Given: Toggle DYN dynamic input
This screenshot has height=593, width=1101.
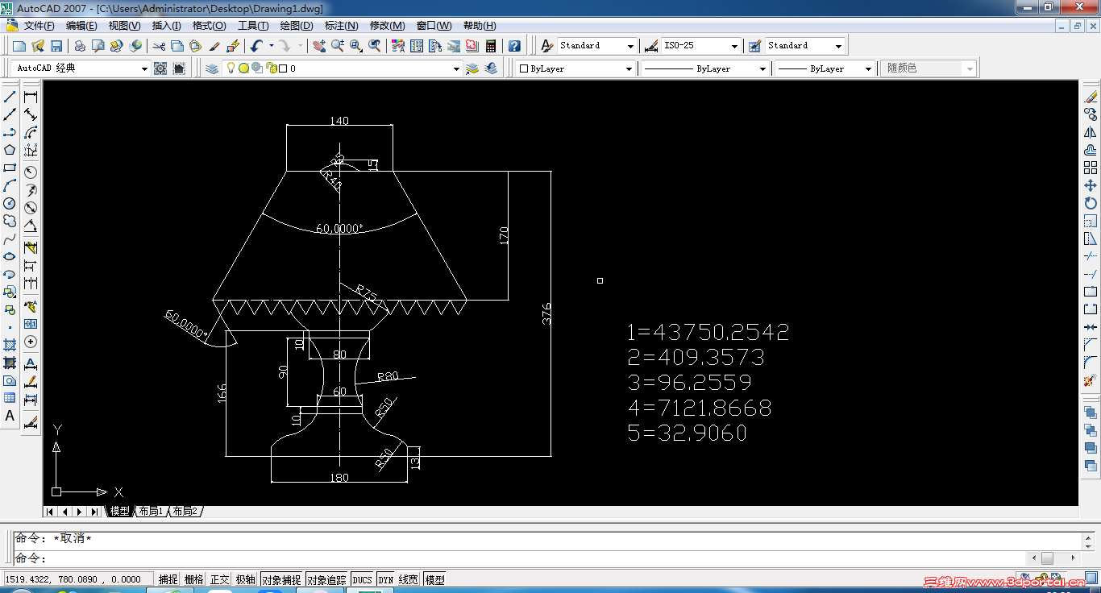Looking at the screenshot, I should click(x=386, y=579).
